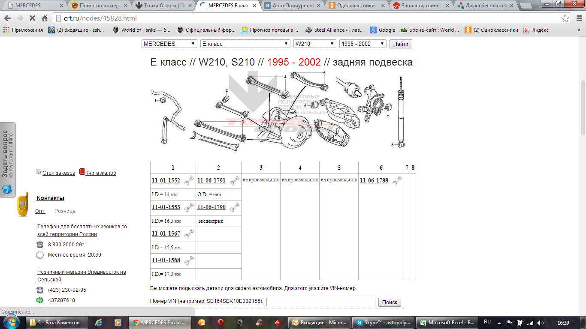Screen dimensions: 586x329
Task: Open wrench icon next to 11-06-1791
Action: (x=234, y=181)
